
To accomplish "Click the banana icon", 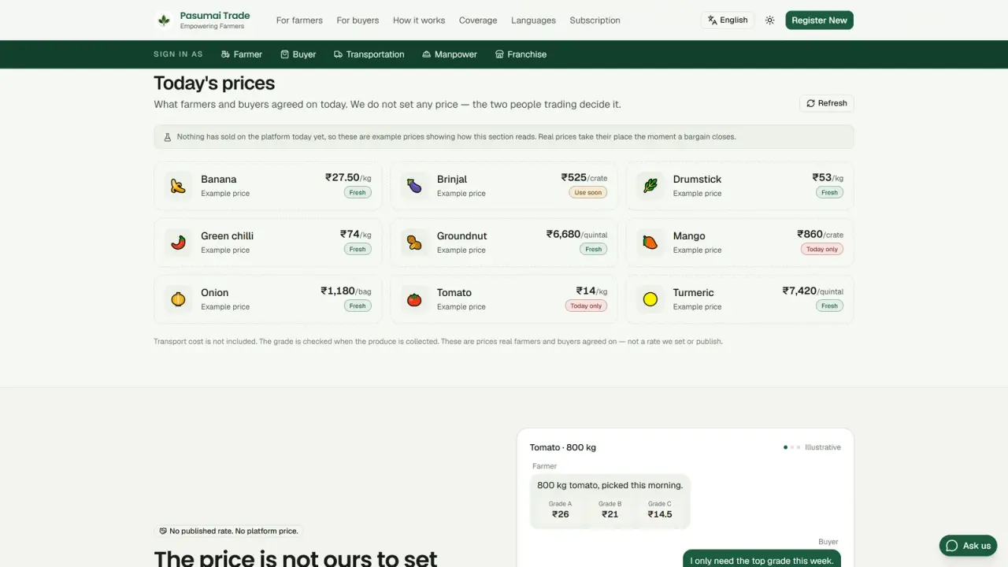I will point(179,186).
